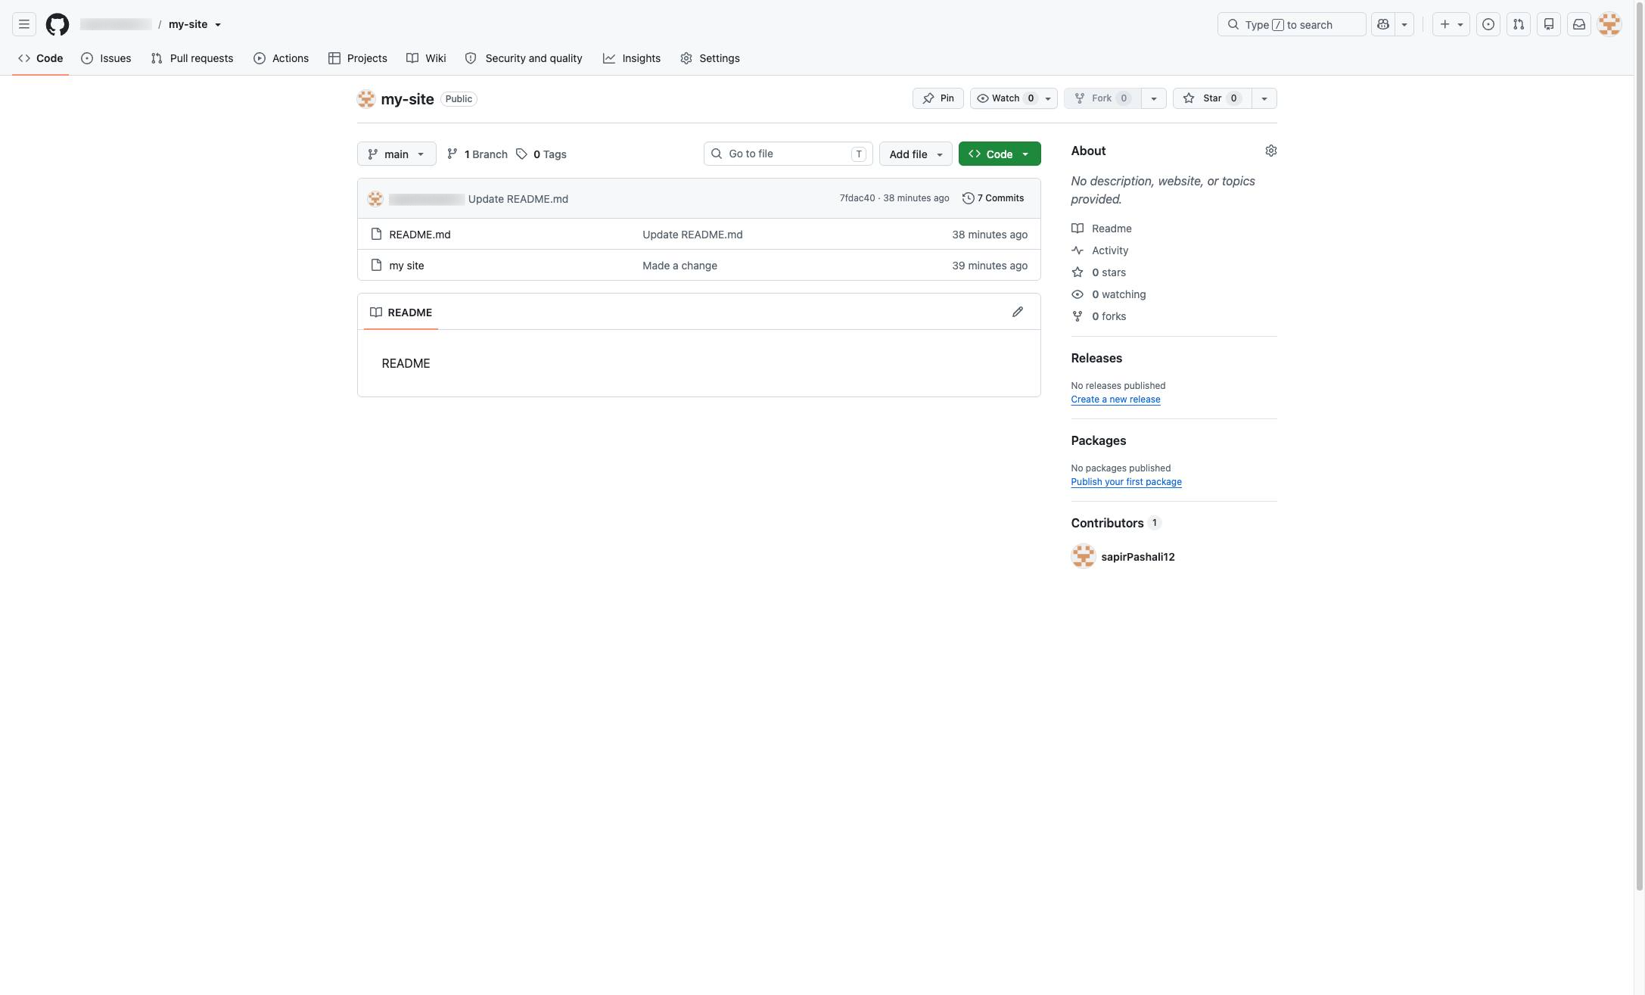The height and width of the screenshot is (995, 1645).
Task: Switch to the Issues tab
Action: tap(106, 58)
